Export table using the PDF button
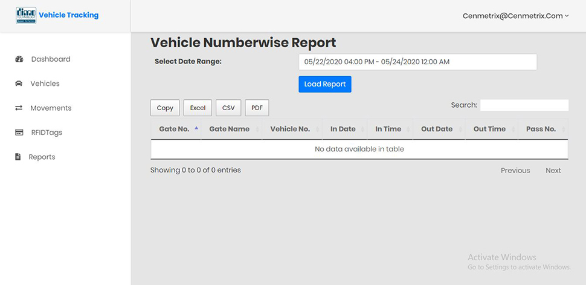The image size is (586, 285). [257, 108]
